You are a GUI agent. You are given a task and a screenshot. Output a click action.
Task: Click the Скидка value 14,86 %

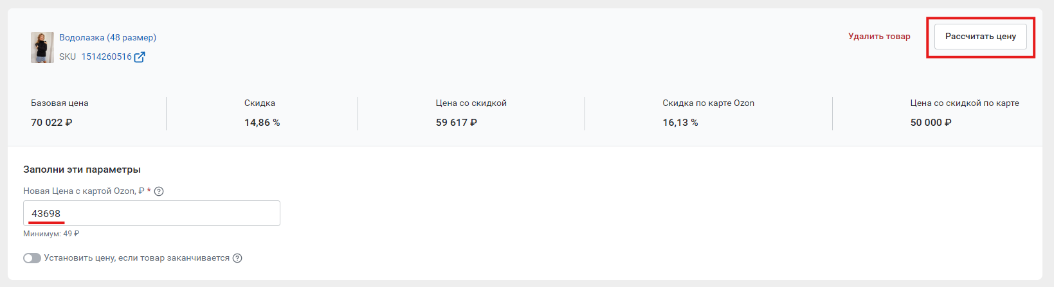[x=262, y=123]
